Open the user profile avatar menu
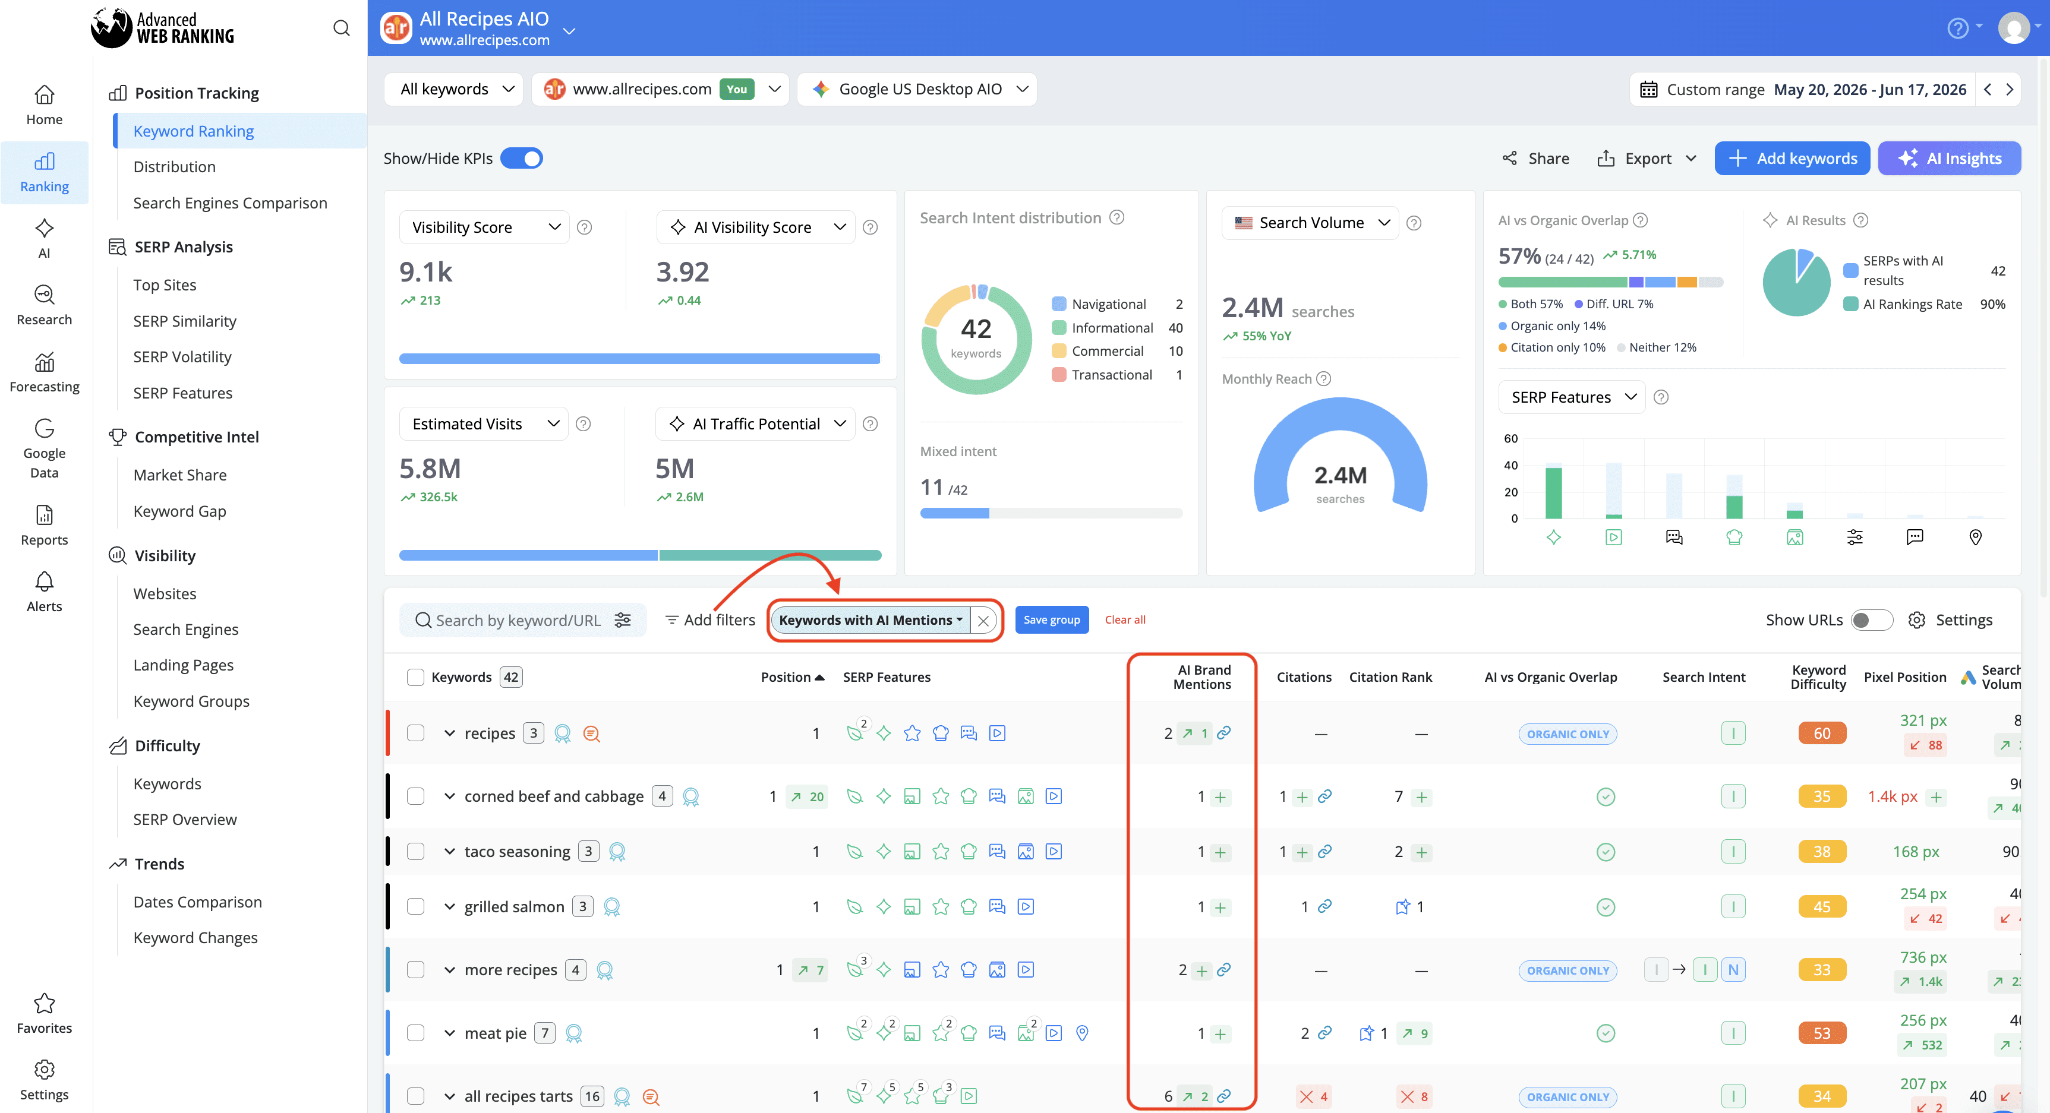This screenshot has width=2050, height=1113. click(x=2013, y=28)
